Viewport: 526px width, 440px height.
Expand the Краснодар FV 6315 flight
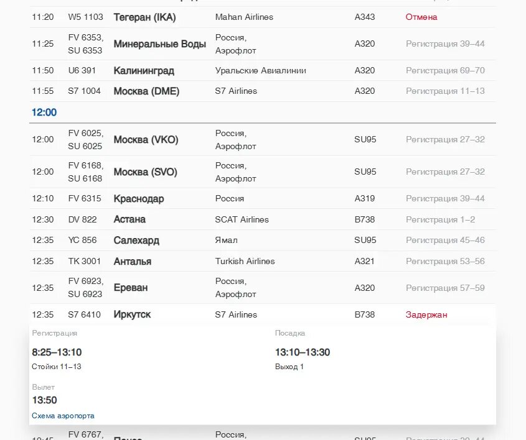263,199
